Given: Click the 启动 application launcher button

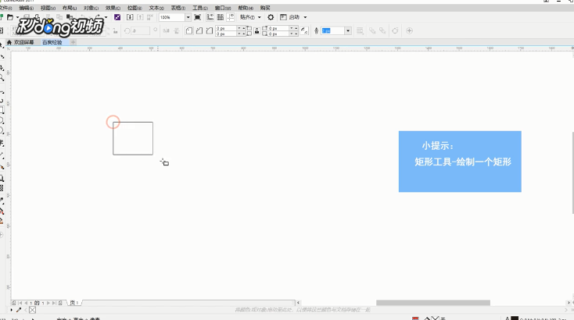Looking at the screenshot, I should click(290, 17).
